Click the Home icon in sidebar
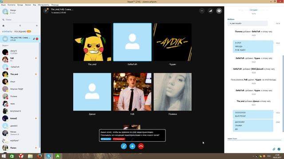The image size is (284, 159). [3, 26]
